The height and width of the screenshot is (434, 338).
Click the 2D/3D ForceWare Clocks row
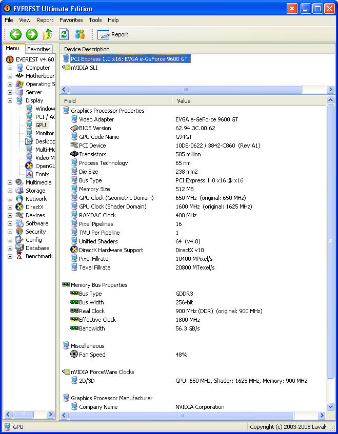194,381
